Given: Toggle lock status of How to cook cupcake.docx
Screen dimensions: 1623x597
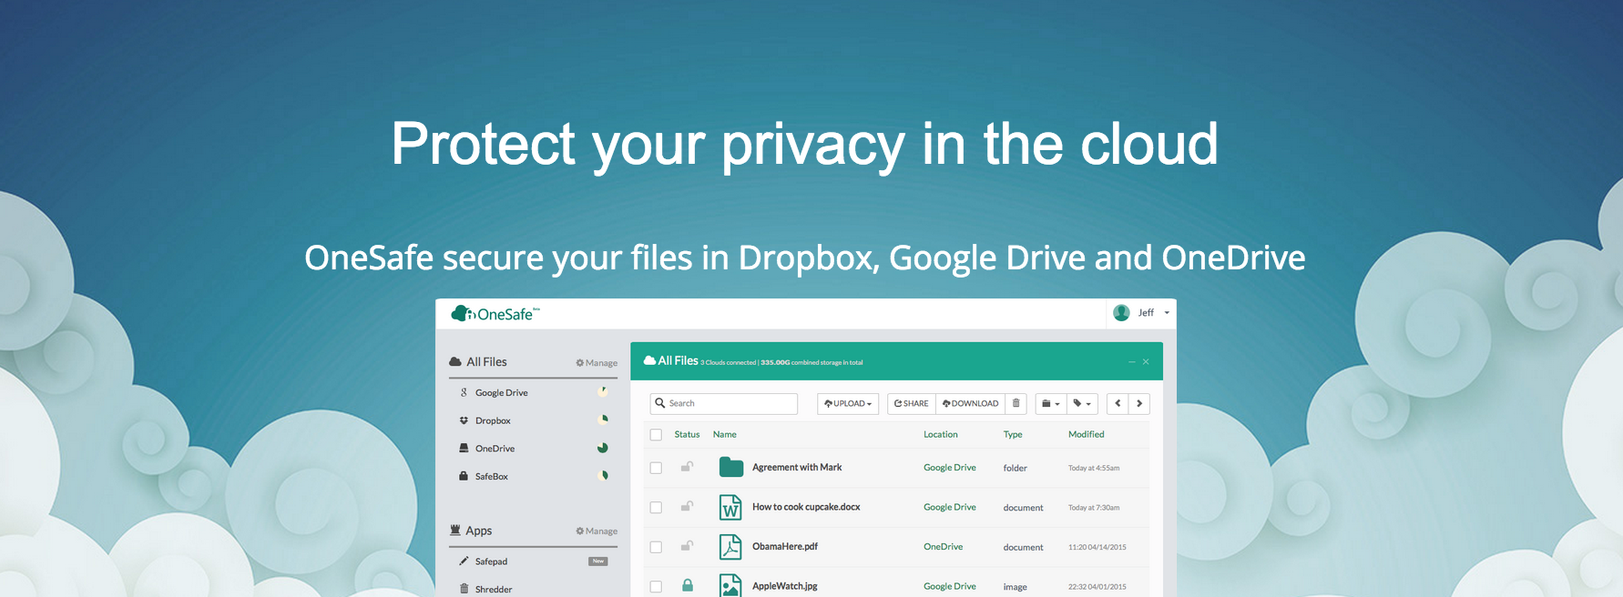Looking at the screenshot, I should tap(688, 506).
